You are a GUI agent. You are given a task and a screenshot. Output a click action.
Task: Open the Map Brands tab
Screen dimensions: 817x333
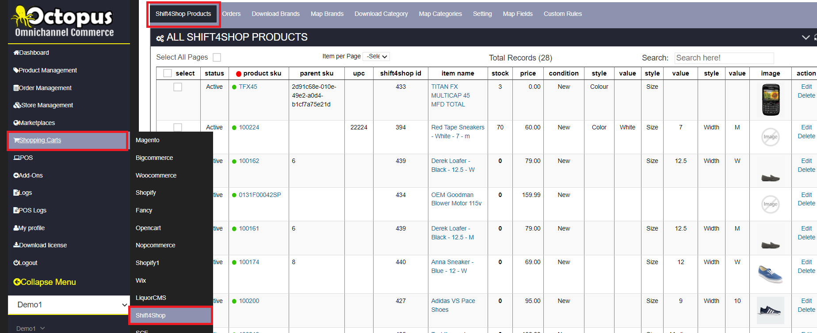point(327,14)
